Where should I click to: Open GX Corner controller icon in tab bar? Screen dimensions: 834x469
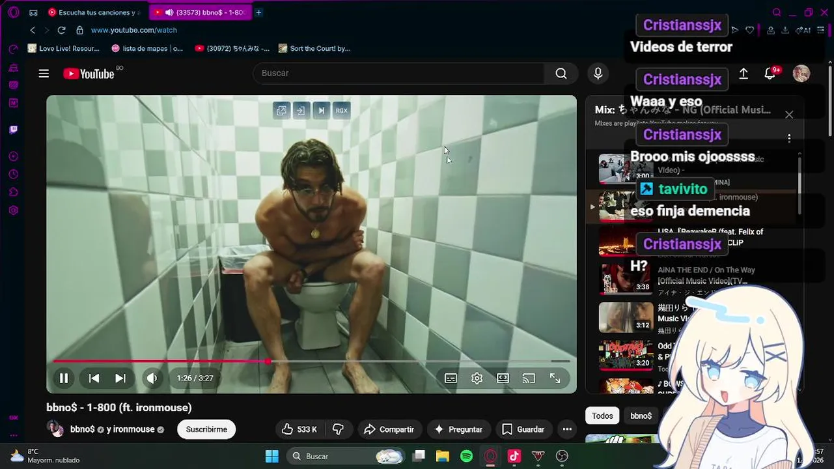point(34,12)
